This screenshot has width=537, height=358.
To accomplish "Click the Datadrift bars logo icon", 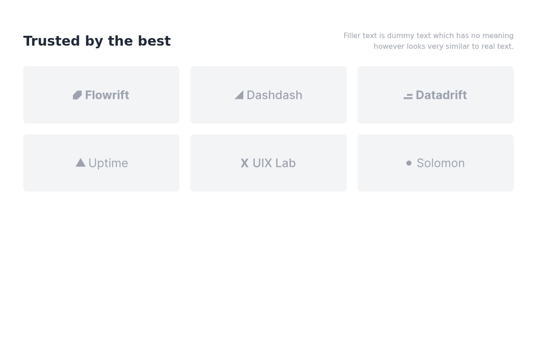I will point(408,96).
